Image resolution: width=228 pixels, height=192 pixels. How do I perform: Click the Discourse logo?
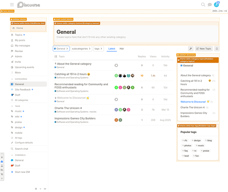pos(28,5)
